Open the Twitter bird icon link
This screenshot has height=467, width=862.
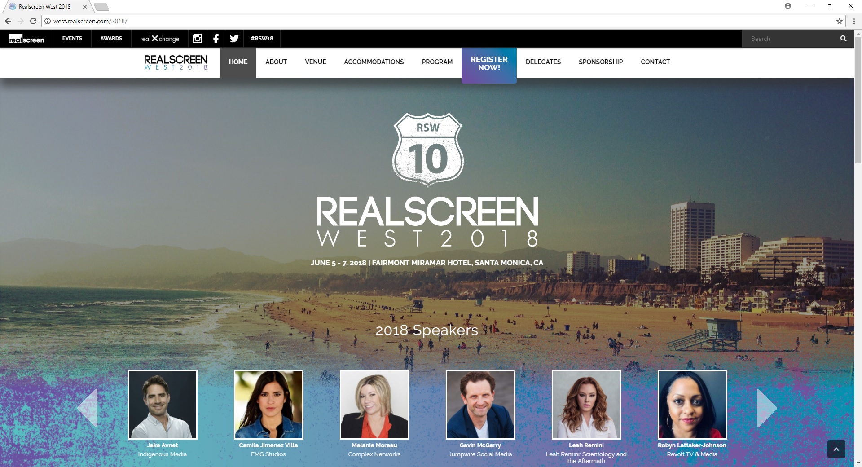234,39
